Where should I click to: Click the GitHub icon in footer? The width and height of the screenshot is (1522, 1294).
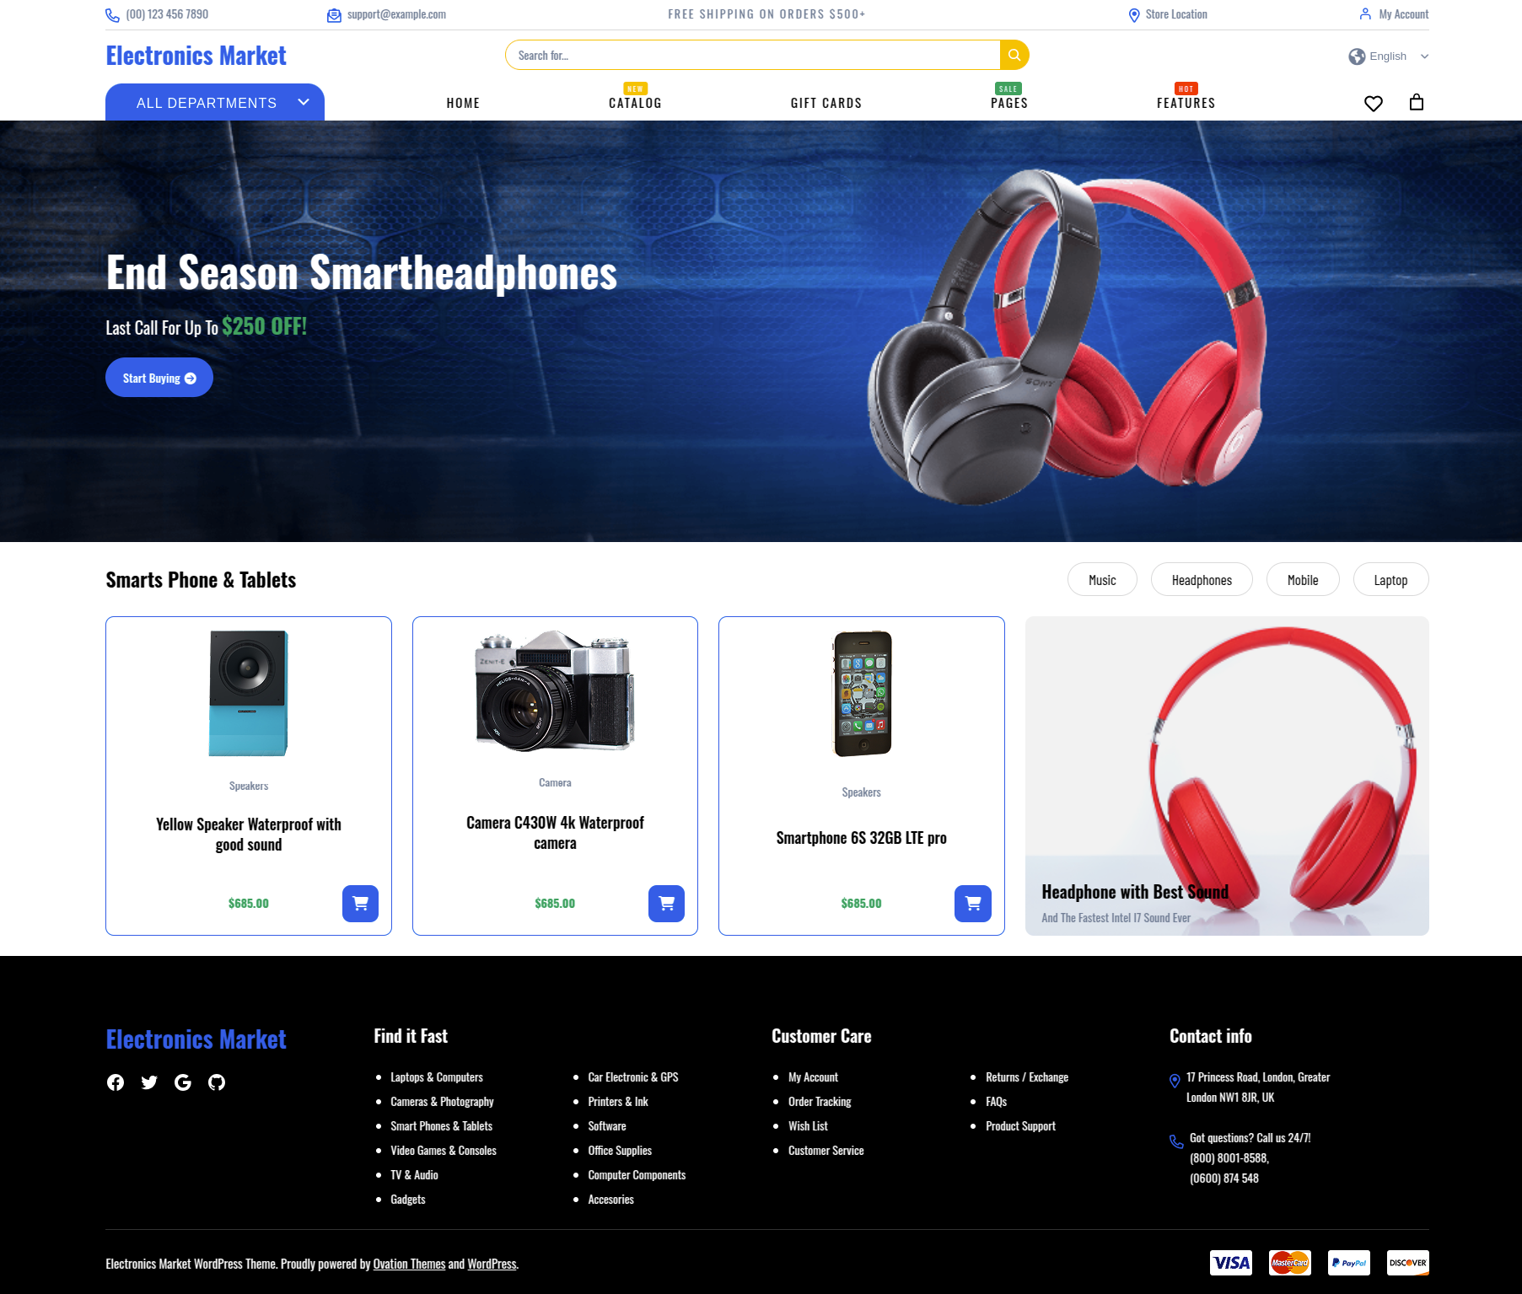click(217, 1082)
